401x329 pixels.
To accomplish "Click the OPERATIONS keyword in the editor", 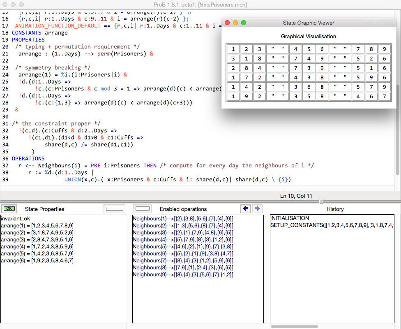I will [28, 158].
